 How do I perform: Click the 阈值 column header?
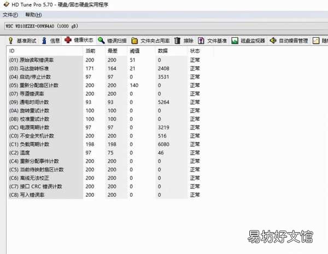[x=134, y=51]
